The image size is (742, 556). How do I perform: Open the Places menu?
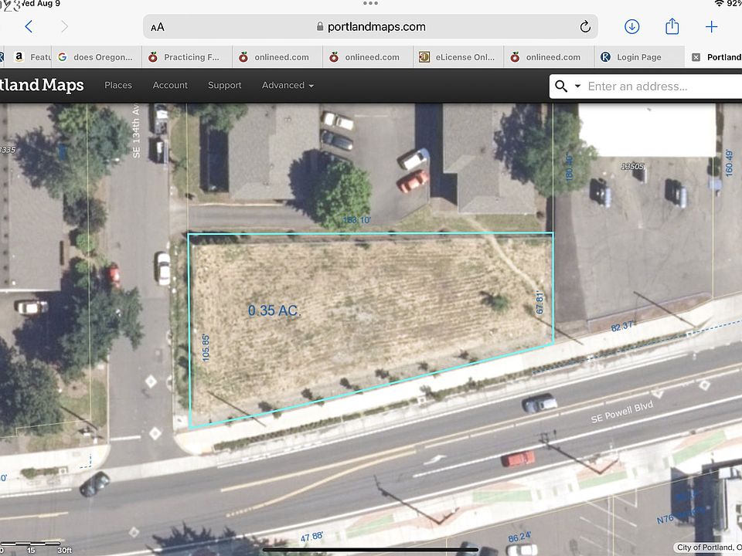118,85
